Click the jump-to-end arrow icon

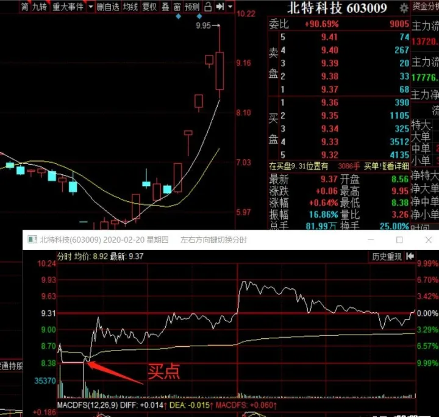(x=220, y=7)
